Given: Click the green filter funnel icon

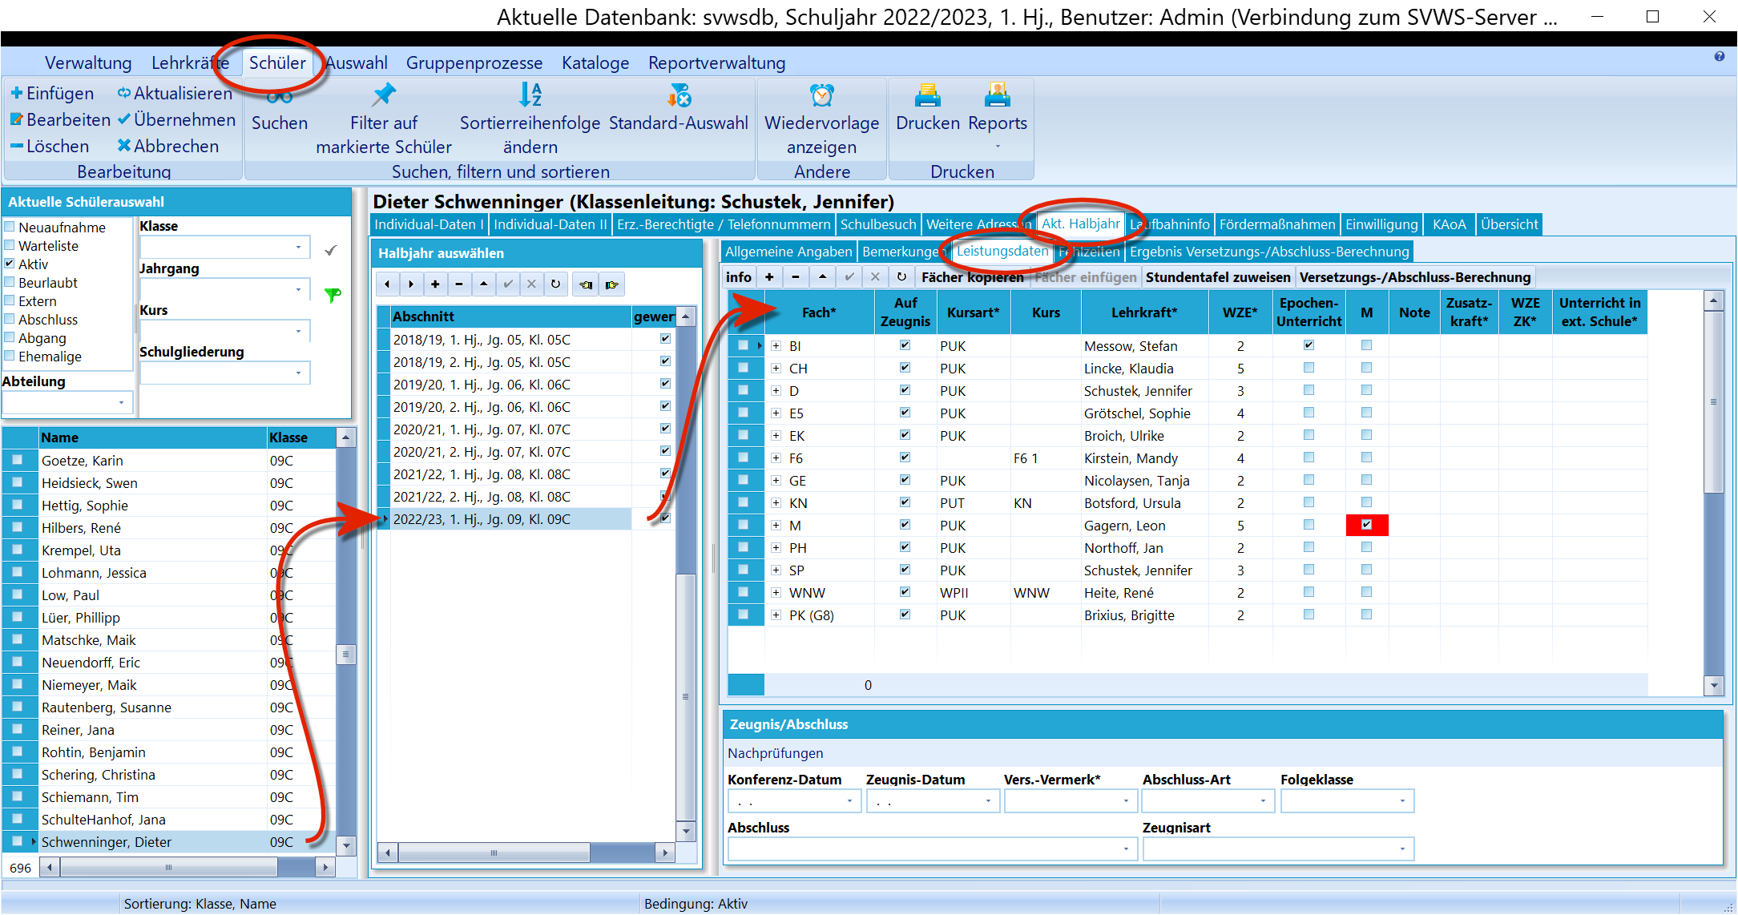Looking at the screenshot, I should [x=333, y=295].
